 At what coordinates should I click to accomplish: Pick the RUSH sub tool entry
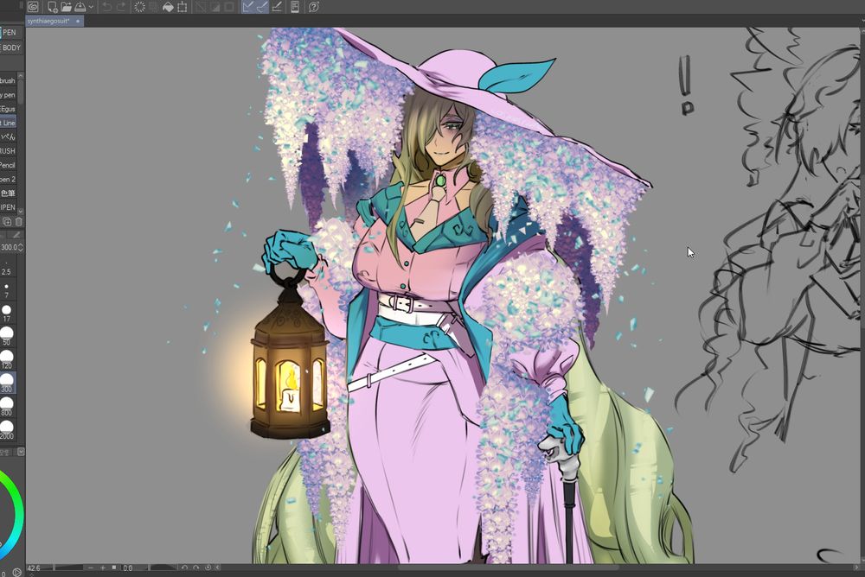click(x=8, y=151)
